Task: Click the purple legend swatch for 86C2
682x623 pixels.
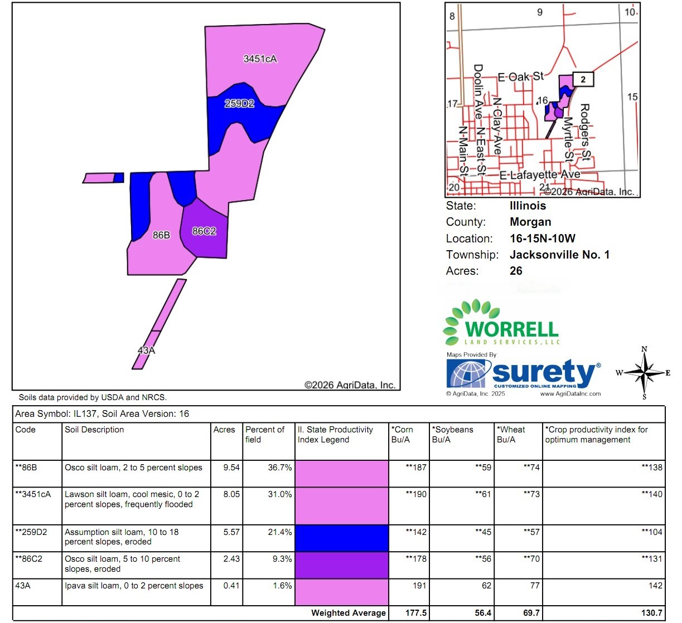Action: 342,565
